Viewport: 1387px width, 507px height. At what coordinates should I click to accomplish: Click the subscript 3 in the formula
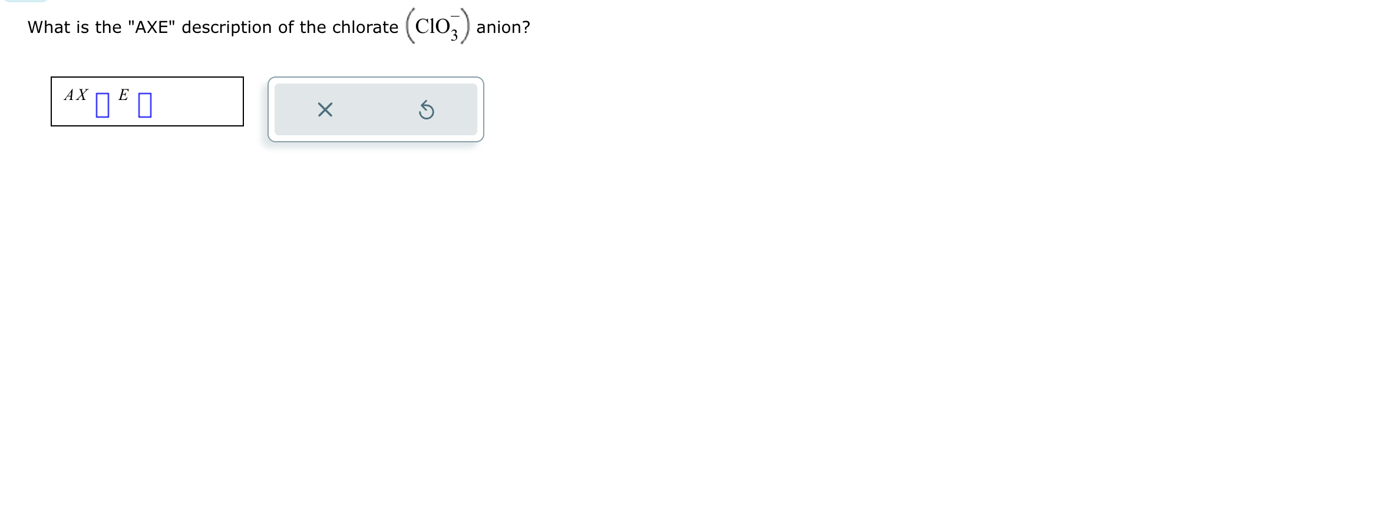454,36
